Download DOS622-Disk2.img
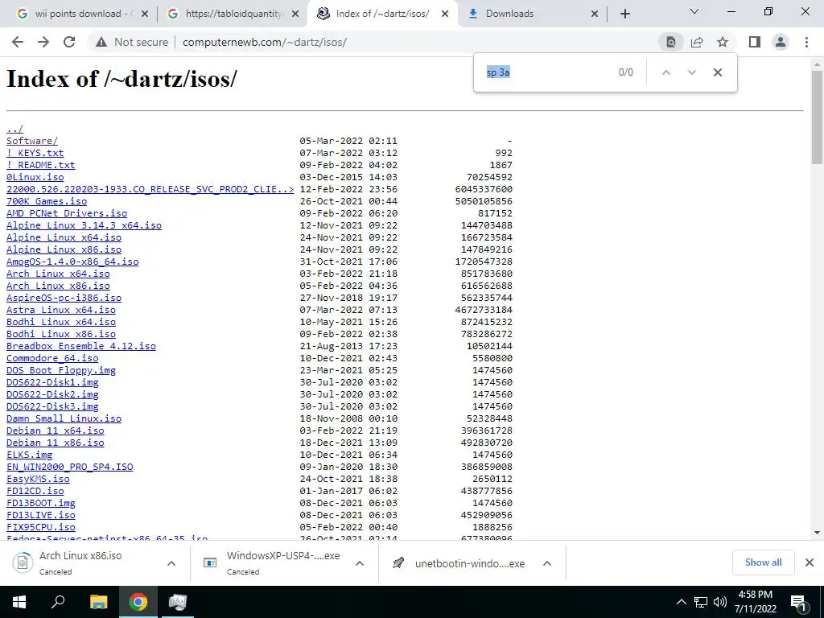This screenshot has width=824, height=618. point(52,394)
